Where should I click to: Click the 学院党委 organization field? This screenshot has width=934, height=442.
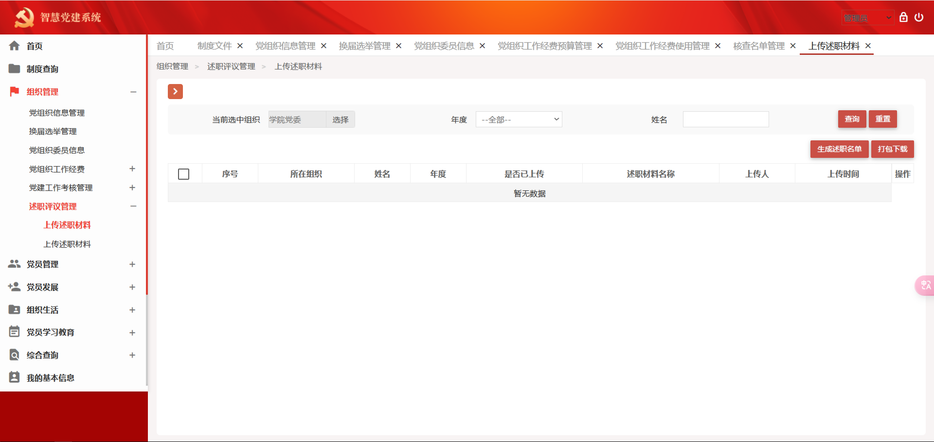point(297,119)
